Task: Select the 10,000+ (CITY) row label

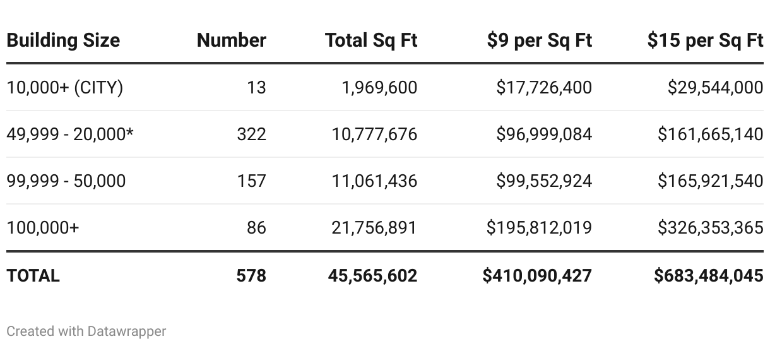Action: point(64,87)
